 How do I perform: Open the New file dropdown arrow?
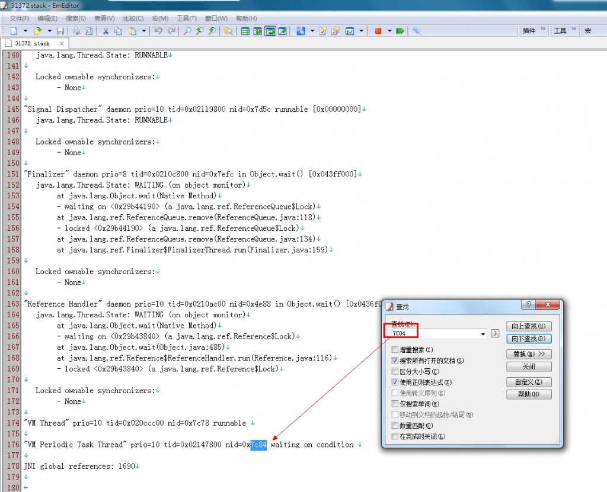tap(25, 31)
